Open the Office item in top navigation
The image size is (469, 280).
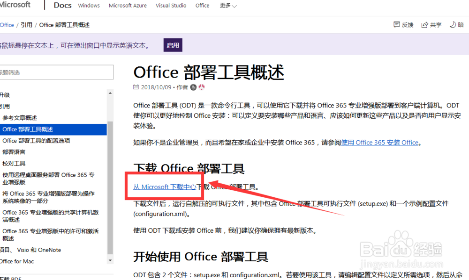(202, 5)
